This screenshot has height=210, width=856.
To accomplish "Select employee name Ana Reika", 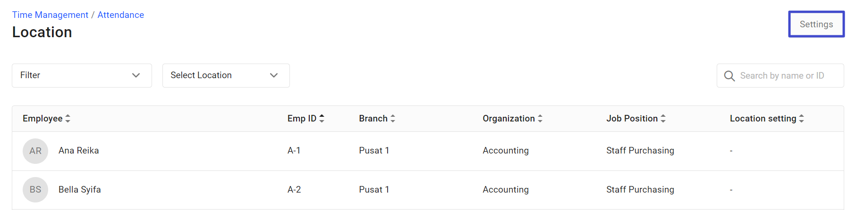I will (79, 151).
